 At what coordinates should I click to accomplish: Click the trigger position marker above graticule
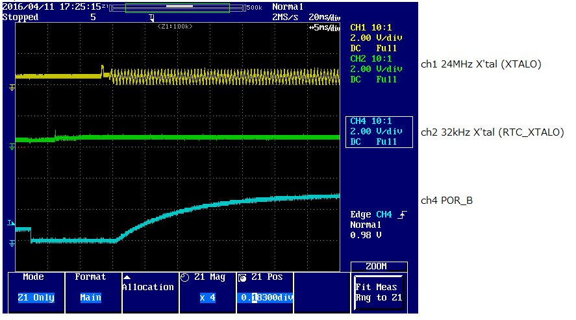pos(151,18)
